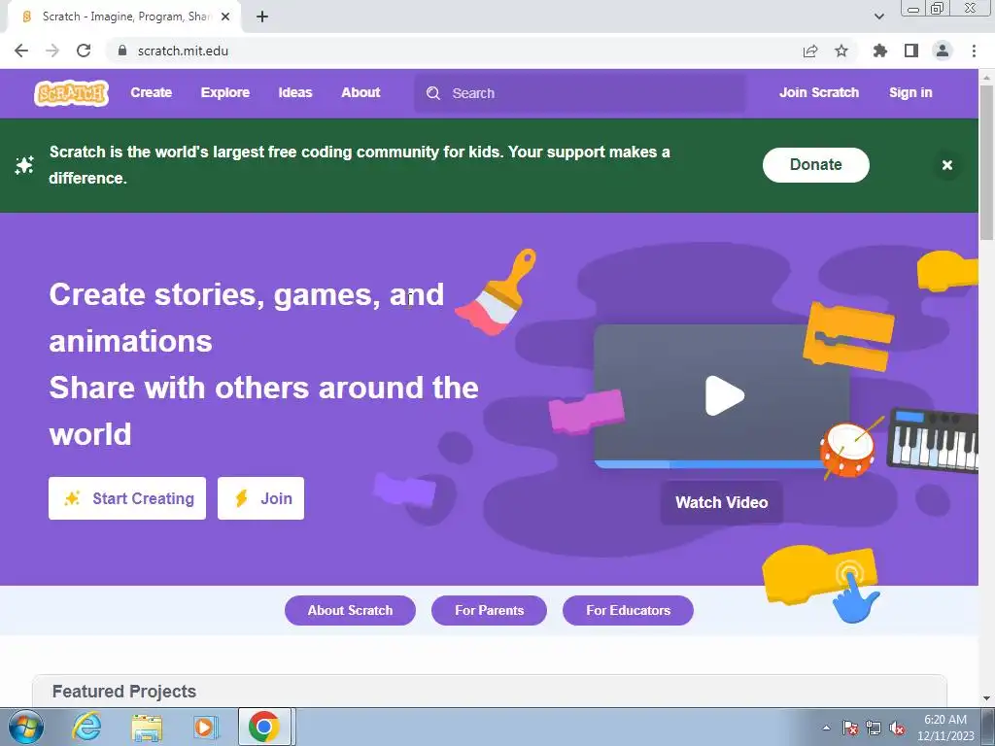
Task: Open the Chrome profile avatar
Action: [x=943, y=51]
